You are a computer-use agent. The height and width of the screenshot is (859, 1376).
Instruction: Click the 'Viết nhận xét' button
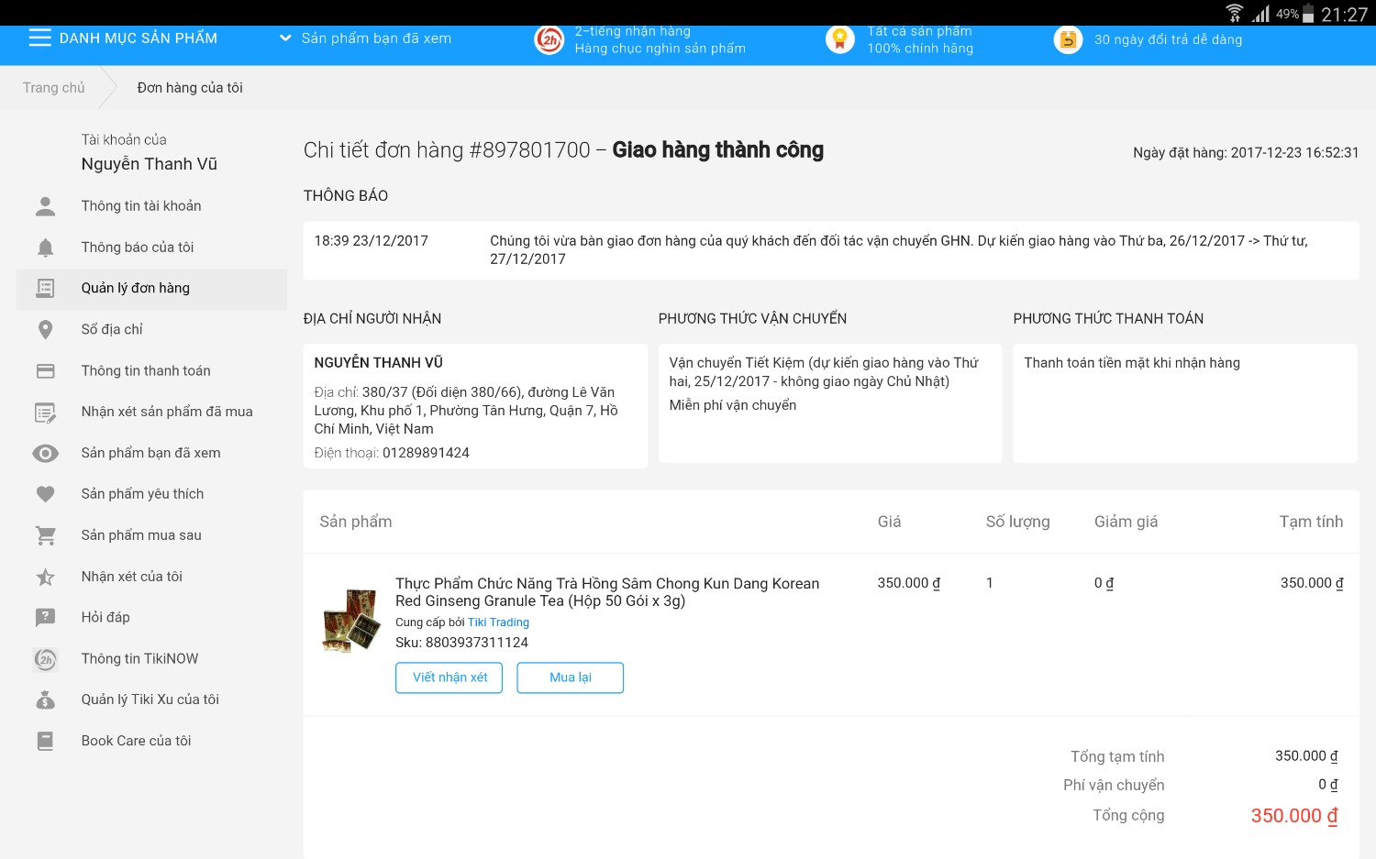[x=449, y=677]
